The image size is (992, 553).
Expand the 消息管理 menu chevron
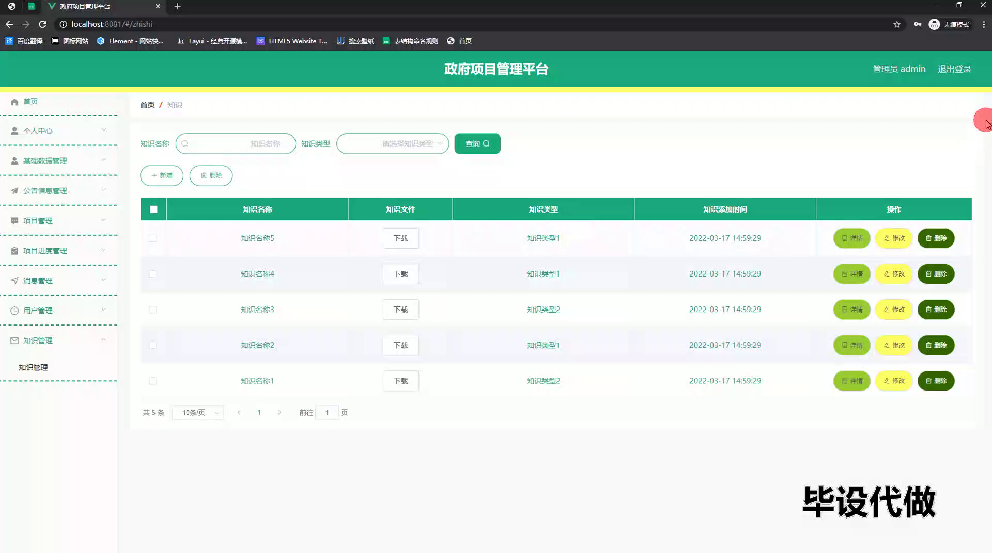104,280
